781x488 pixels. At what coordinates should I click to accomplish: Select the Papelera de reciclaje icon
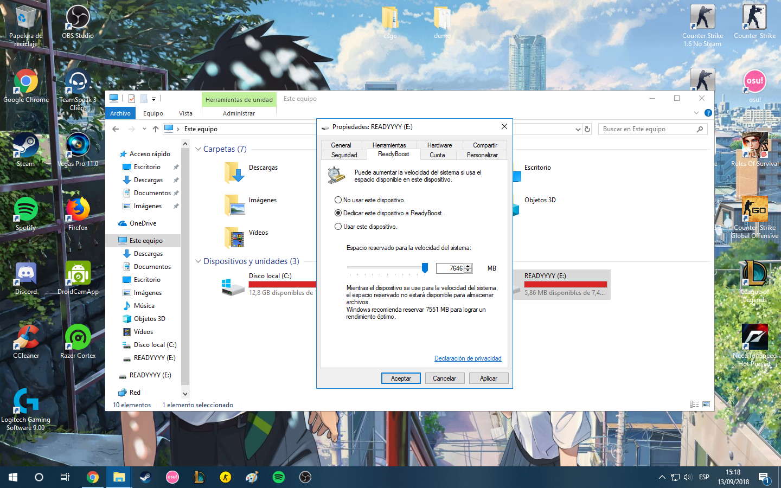tap(25, 25)
